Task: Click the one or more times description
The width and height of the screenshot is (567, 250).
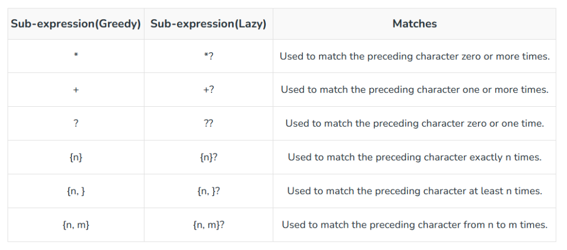Action: (x=414, y=90)
